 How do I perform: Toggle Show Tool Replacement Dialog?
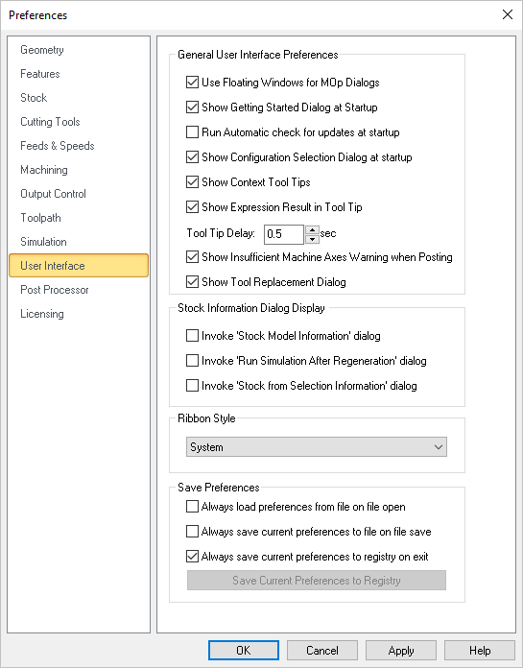pos(192,282)
